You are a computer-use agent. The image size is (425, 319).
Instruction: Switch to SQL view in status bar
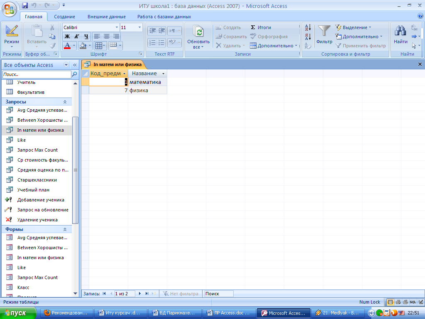pos(413,302)
